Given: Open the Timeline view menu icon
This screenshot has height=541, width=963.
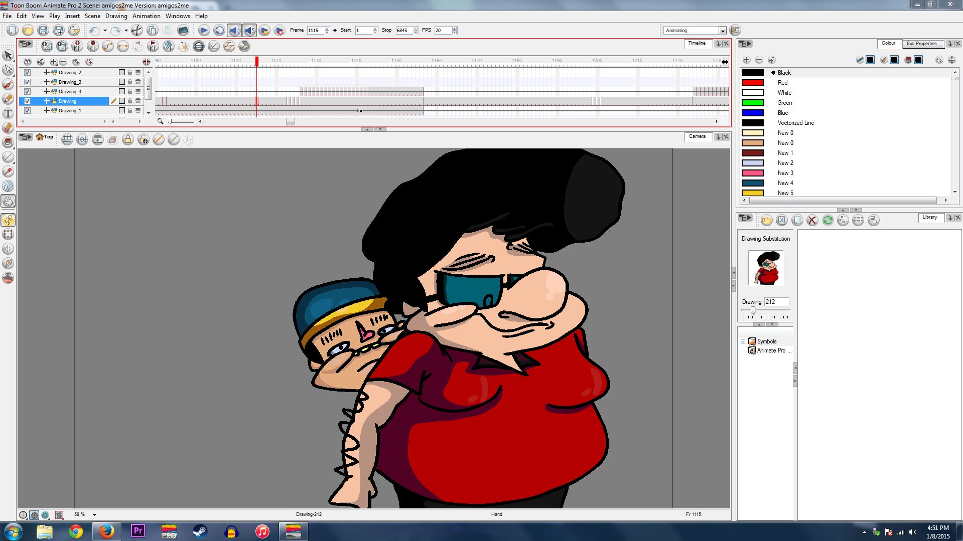Looking at the screenshot, I should tap(25, 44).
